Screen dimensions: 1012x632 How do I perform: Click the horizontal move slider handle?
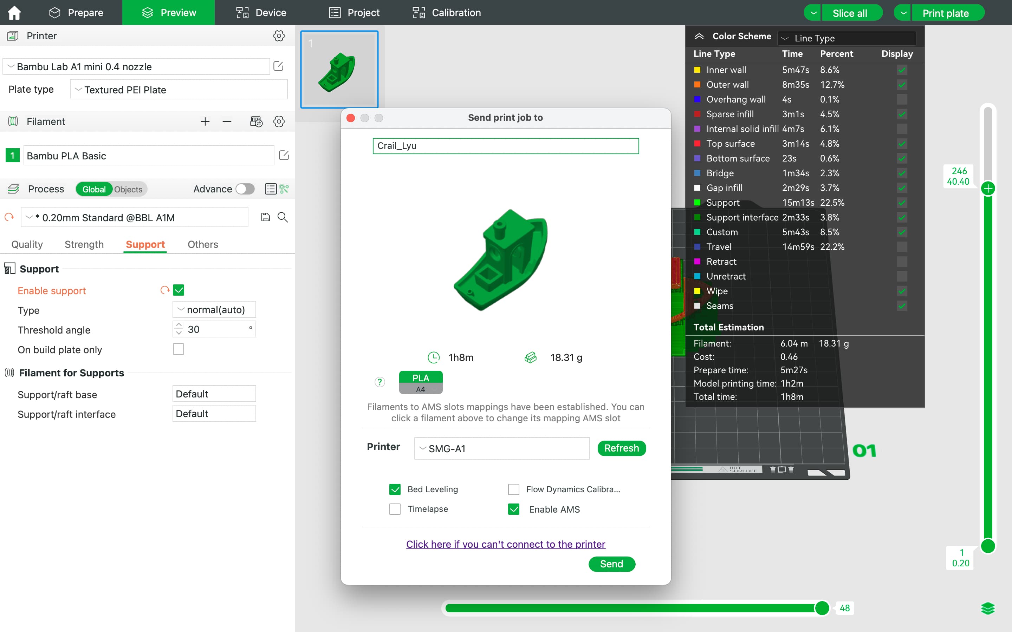[822, 608]
